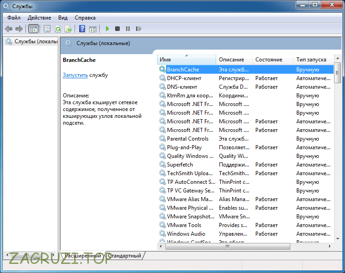Toggle the action pane toolbar icon
345x273 pixels.
tap(93, 29)
